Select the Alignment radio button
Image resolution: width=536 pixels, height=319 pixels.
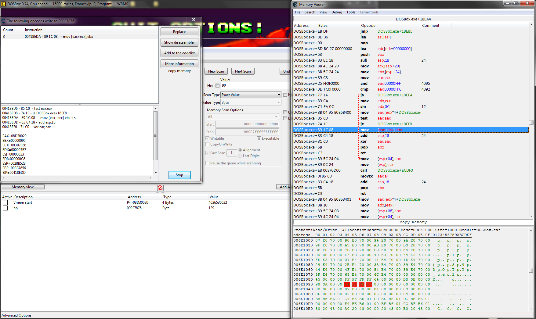240,150
